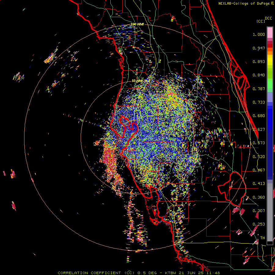Click the TH threshold label on the scale
The width and height of the screenshot is (275, 275).
pos(262,238)
